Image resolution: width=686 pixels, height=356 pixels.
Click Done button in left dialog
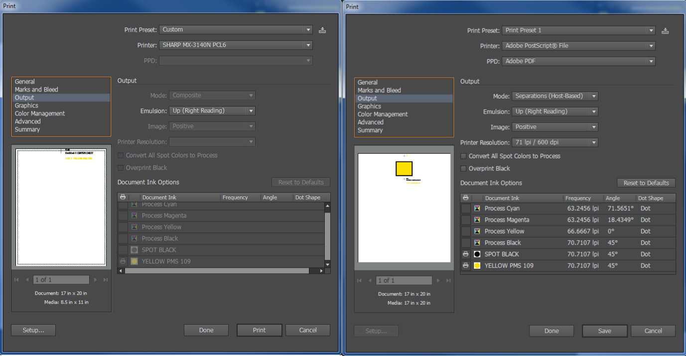[x=206, y=330]
